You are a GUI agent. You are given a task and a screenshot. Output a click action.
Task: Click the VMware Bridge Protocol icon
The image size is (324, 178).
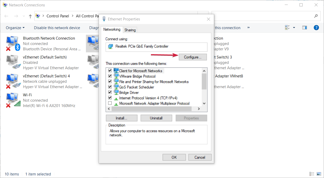coord(116,76)
